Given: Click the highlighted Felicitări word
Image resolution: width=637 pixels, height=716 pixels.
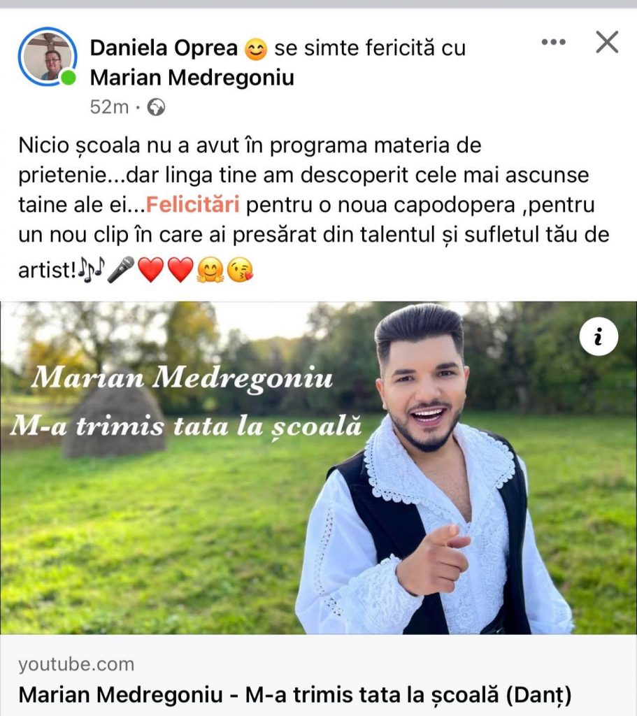Looking at the screenshot, I should [193, 205].
